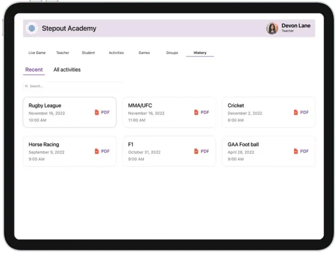Select the Cricket activity title
The width and height of the screenshot is (336, 253).
click(236, 105)
